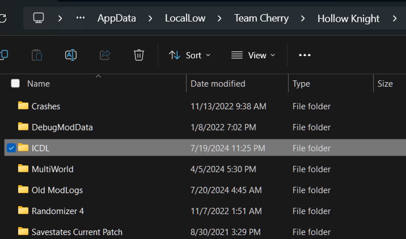The width and height of the screenshot is (406, 239).
Task: Click the This PC monitor icon in the breadcrumb
Action: [39, 18]
